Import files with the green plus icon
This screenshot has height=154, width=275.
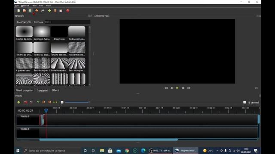click(x=49, y=11)
